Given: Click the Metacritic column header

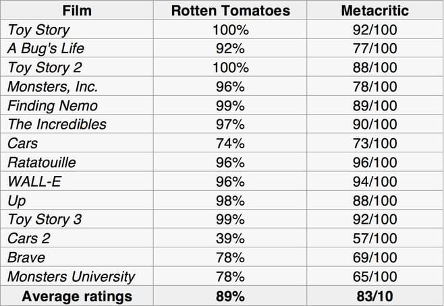Looking at the screenshot, I should coord(374,11).
